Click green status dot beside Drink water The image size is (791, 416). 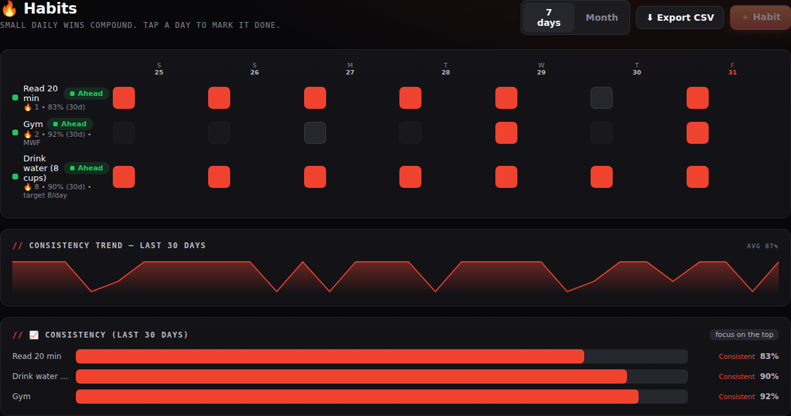(x=16, y=176)
